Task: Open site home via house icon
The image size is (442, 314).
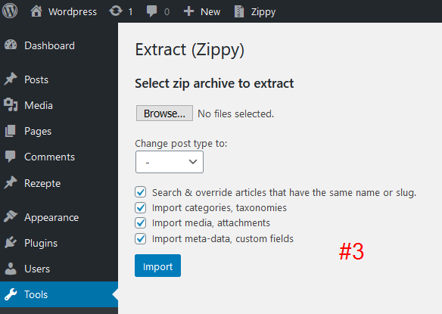Action: (36, 11)
